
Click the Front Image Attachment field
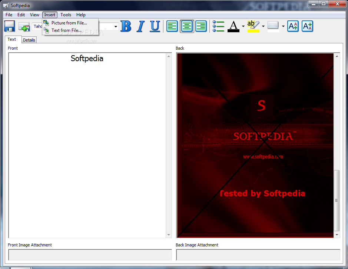point(90,255)
